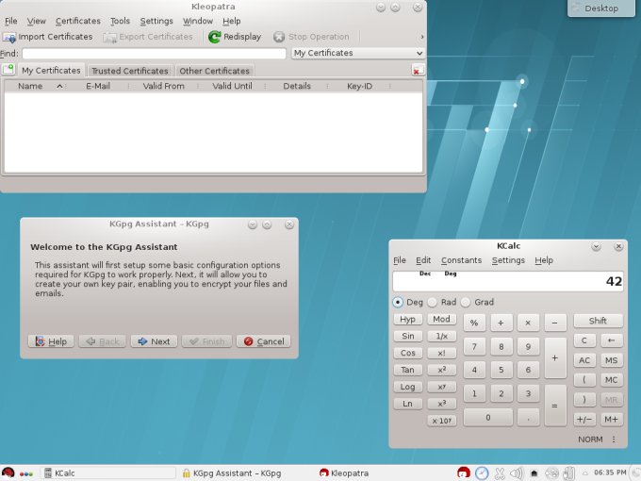
Task: Open the Red Hat application launcher
Action: point(8,473)
